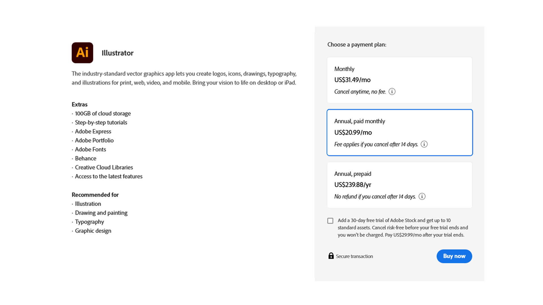This screenshot has height=305, width=543.
Task: Click the Illustrator product description paragraph
Action: 184,78
